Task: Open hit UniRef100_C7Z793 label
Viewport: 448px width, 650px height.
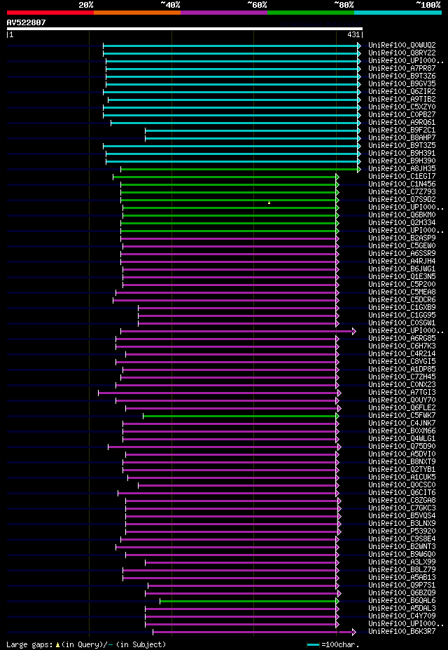Action: pyautogui.click(x=402, y=192)
